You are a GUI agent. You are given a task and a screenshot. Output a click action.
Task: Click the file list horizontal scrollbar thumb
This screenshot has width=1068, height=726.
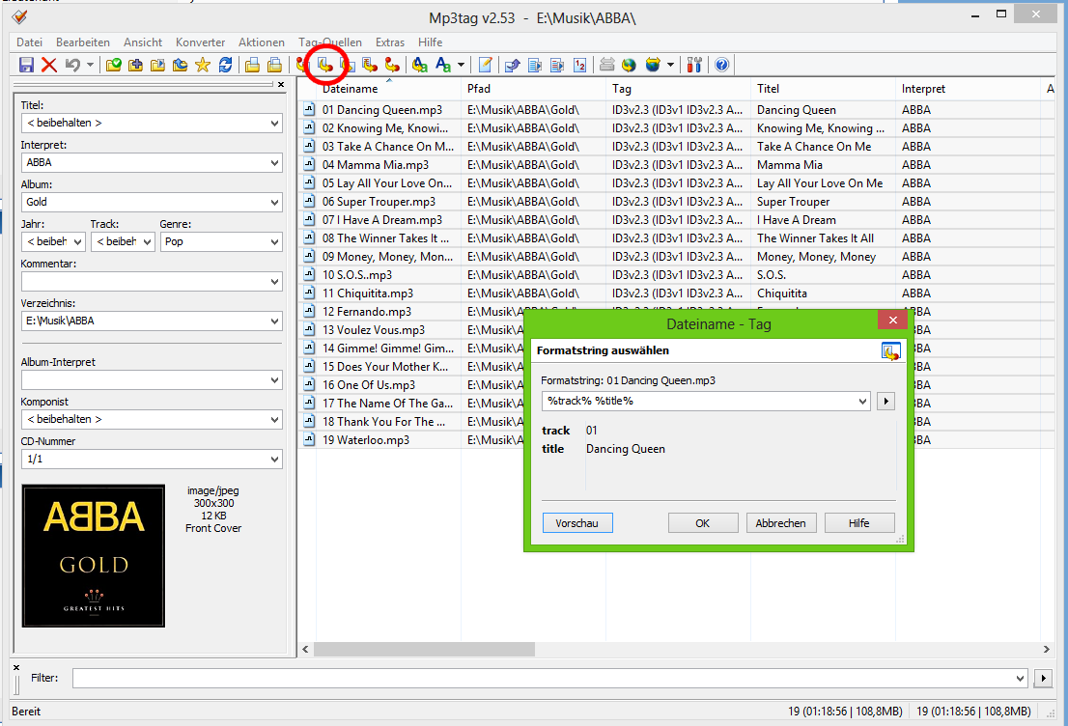click(424, 649)
